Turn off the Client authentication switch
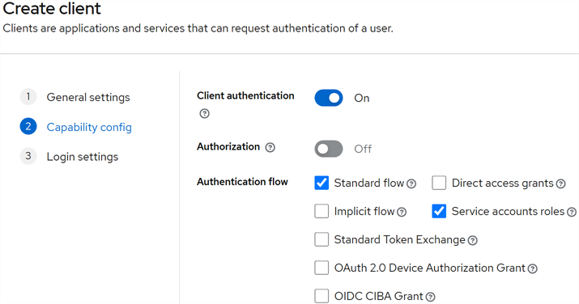 pos(329,98)
